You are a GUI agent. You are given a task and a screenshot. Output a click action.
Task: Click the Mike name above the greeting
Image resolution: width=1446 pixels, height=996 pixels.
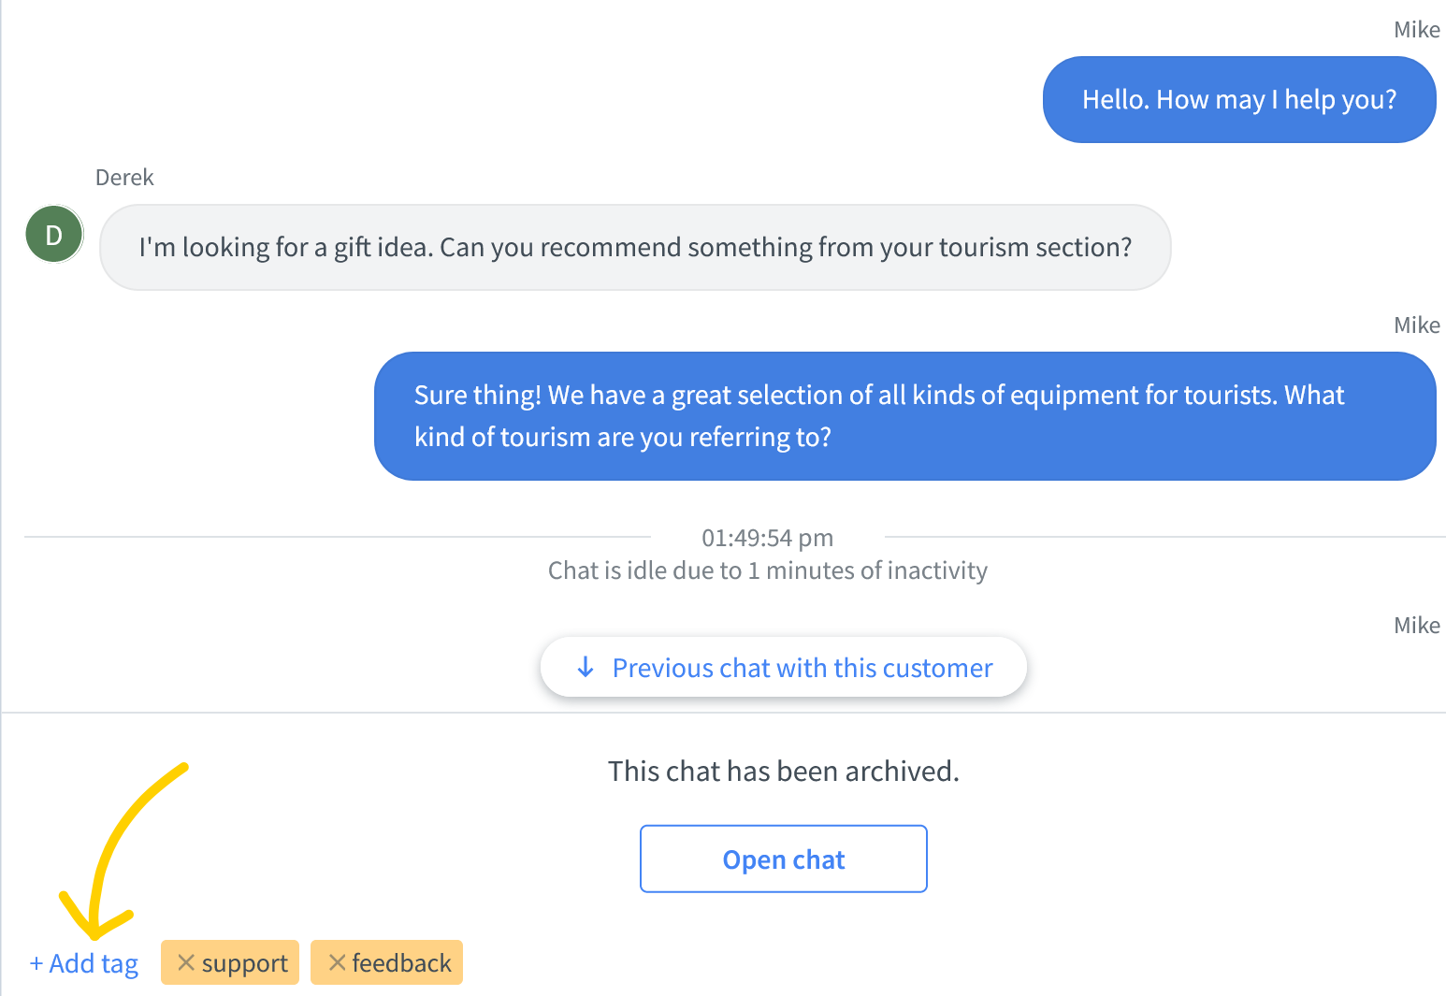[1417, 30]
